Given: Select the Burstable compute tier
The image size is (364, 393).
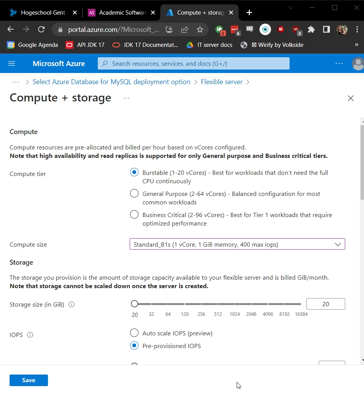Looking at the screenshot, I should tap(134, 172).
